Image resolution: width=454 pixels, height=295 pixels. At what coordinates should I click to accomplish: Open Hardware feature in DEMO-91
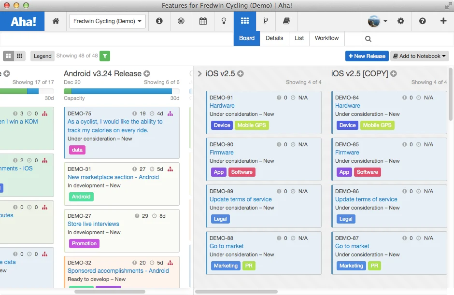222,106
